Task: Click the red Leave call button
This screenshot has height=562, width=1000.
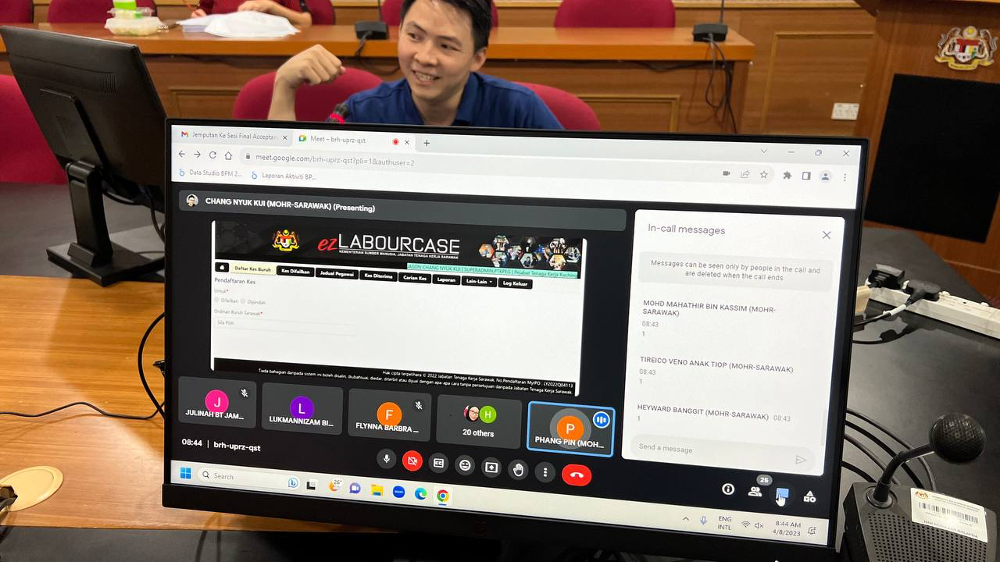Action: pos(577,474)
